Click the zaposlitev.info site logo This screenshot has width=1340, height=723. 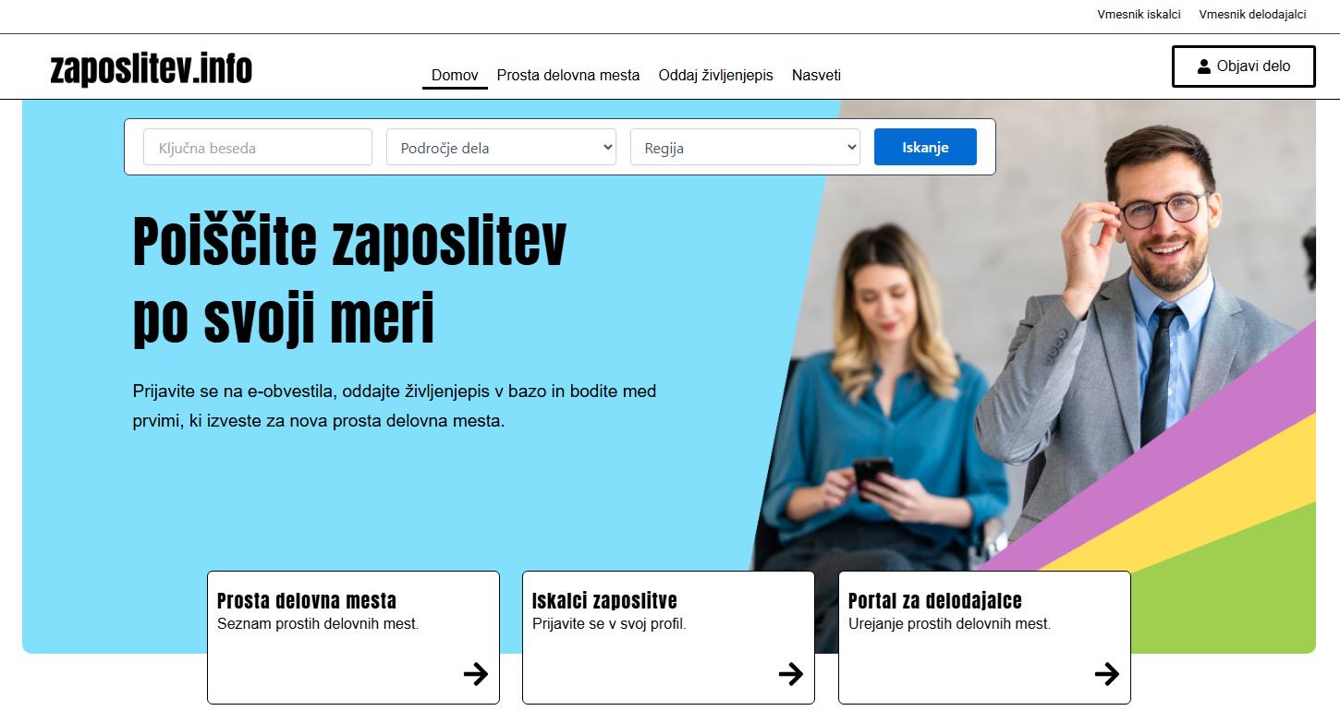point(152,69)
